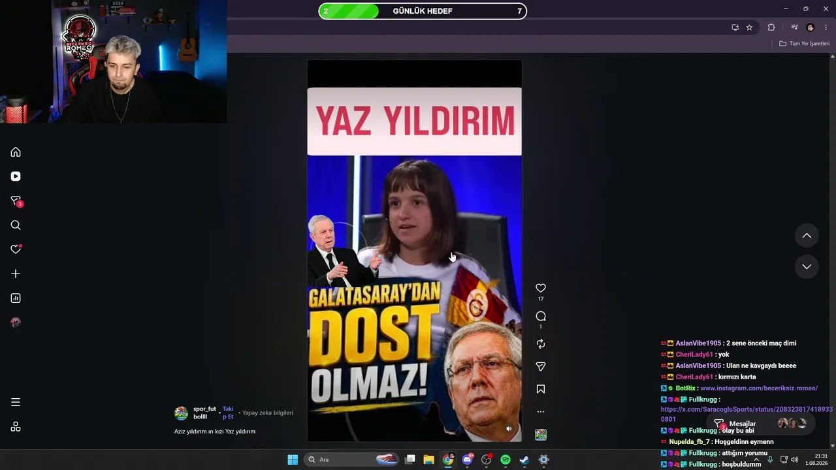Open the hamburger More menu in sidebar
The width and height of the screenshot is (836, 470).
[x=16, y=402]
